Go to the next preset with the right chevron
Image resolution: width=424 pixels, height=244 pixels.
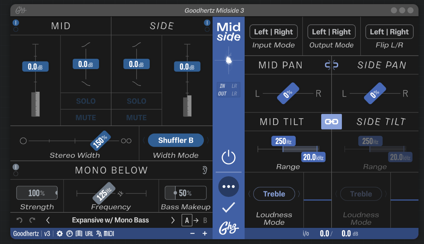(x=173, y=220)
